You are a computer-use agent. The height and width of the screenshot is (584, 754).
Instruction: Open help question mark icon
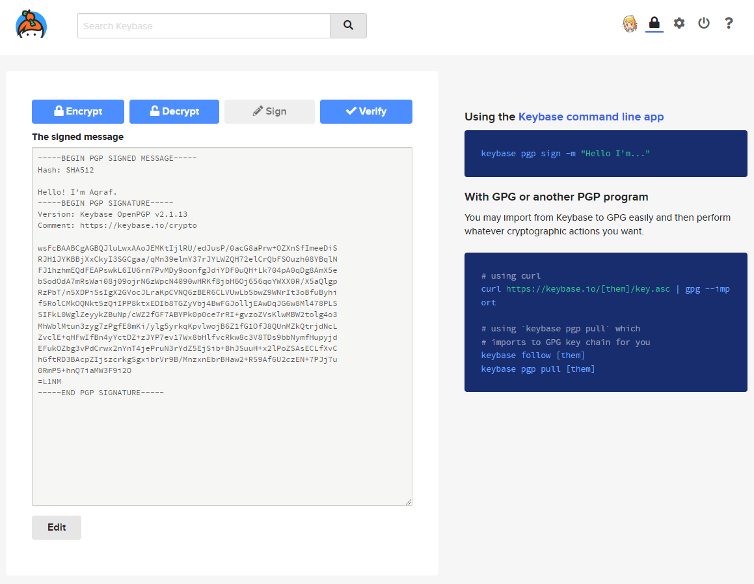(x=729, y=23)
